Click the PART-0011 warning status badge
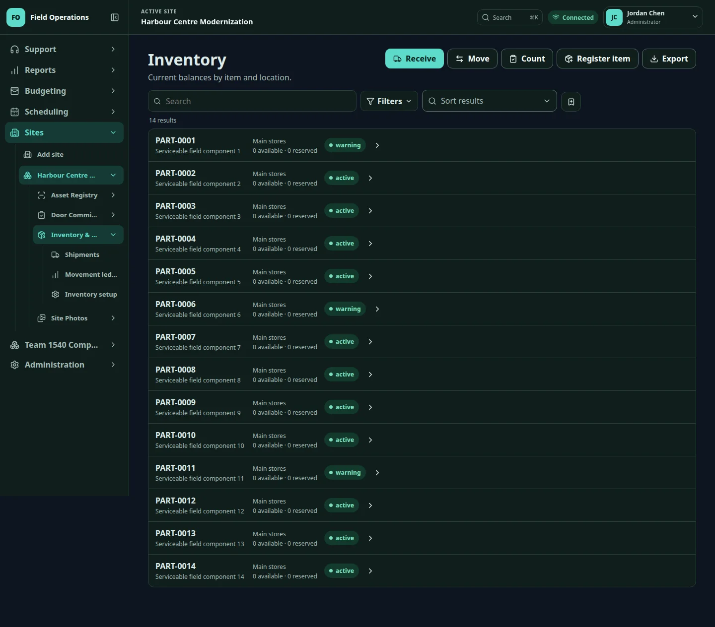The image size is (715, 627). [x=345, y=473]
